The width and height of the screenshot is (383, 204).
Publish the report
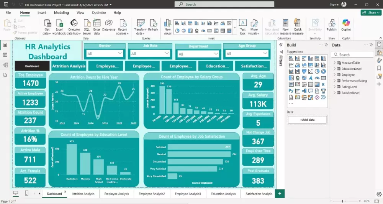tap(331, 25)
